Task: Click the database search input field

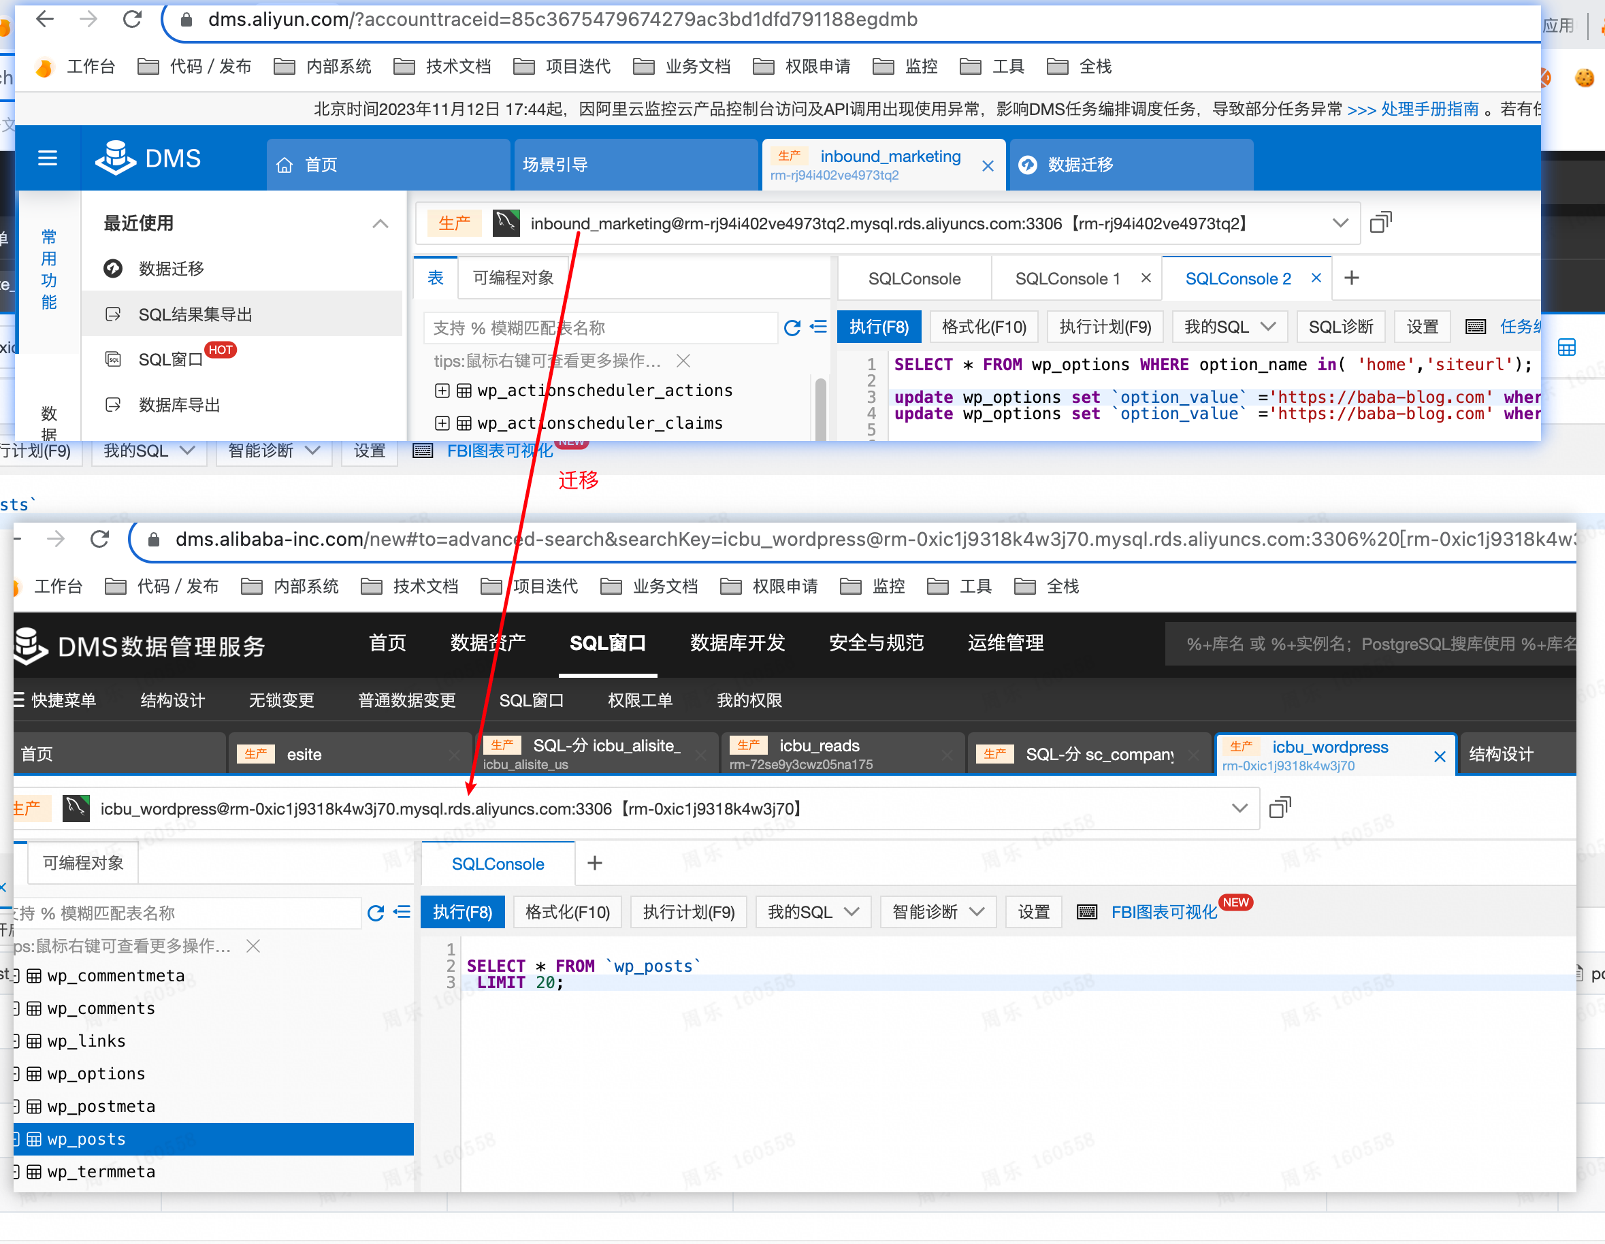Action: click(1372, 644)
